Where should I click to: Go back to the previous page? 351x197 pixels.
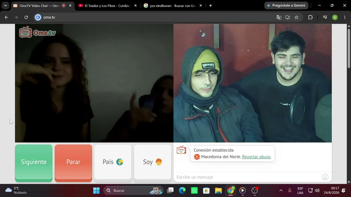click(x=6, y=17)
